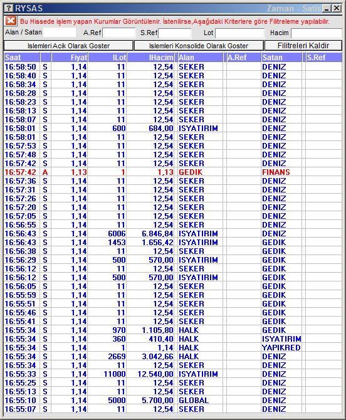The image size is (346, 420).
Task: Click YAPIKRED seller cell
Action: point(281,347)
